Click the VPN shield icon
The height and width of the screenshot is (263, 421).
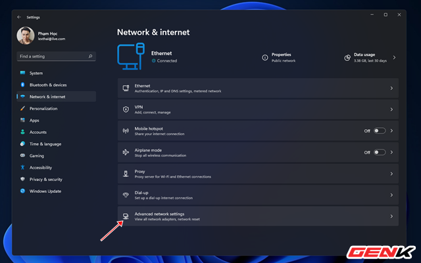[x=126, y=110]
